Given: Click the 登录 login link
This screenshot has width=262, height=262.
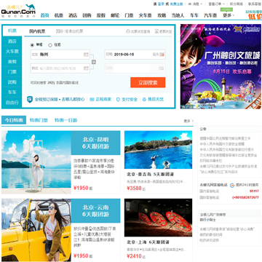Looking at the screenshot, I should [x=161, y=4].
